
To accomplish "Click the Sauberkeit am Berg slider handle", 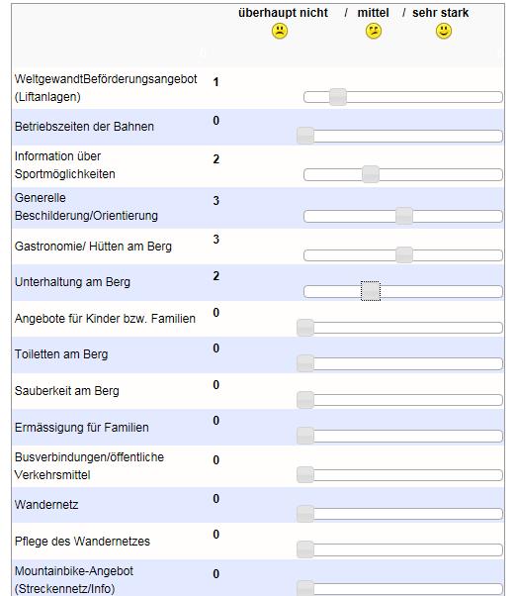I will tap(305, 400).
